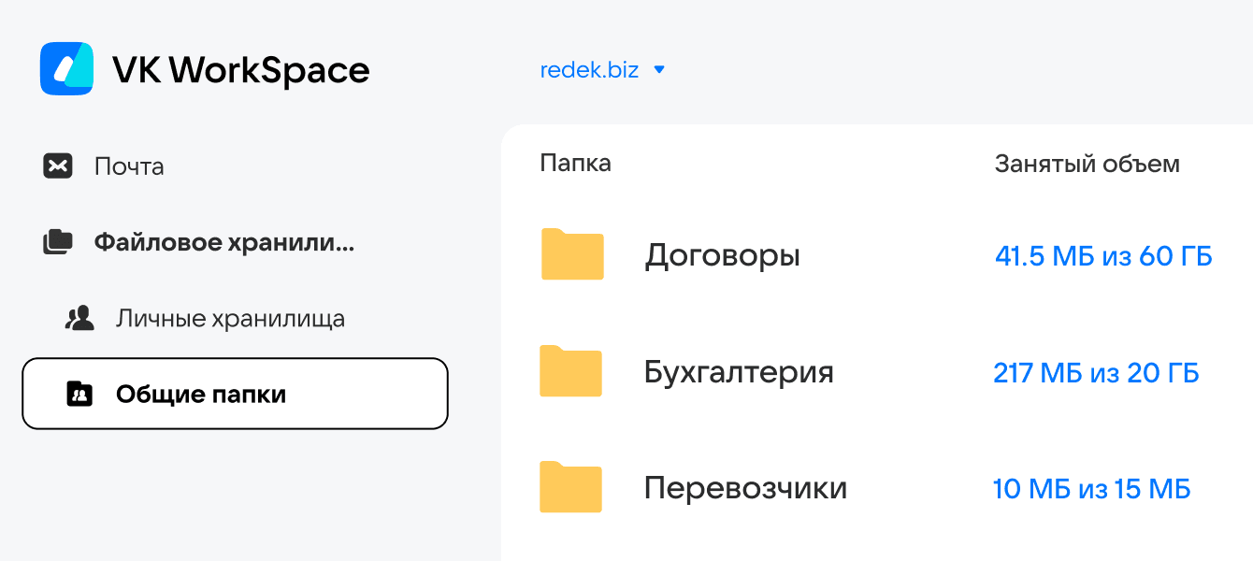Click the Личные хранилища people icon
Image resolution: width=1253 pixels, height=561 pixels.
coord(80,318)
